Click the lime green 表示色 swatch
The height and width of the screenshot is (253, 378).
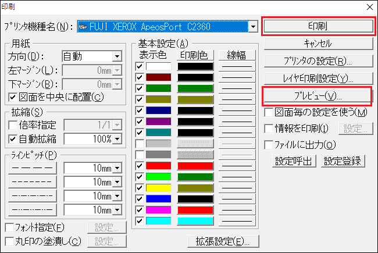pyautogui.click(x=158, y=177)
